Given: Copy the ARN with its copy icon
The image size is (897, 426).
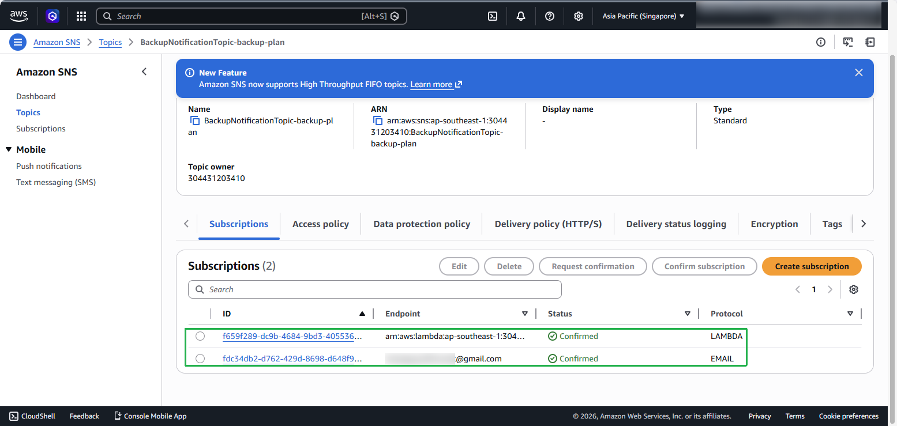Looking at the screenshot, I should click(378, 121).
